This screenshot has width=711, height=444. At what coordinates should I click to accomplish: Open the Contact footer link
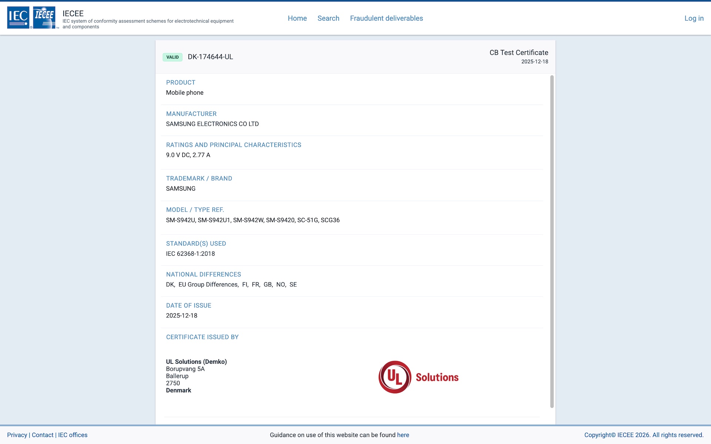(43, 435)
